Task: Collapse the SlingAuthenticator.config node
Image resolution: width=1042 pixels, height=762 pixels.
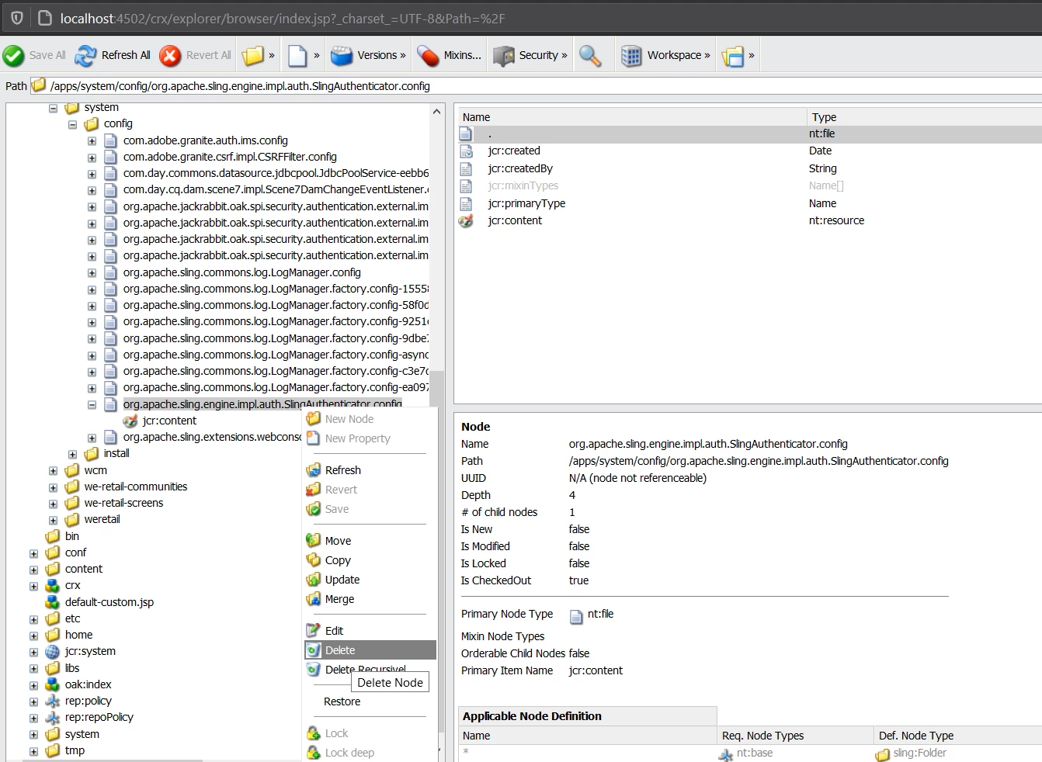Action: (92, 405)
